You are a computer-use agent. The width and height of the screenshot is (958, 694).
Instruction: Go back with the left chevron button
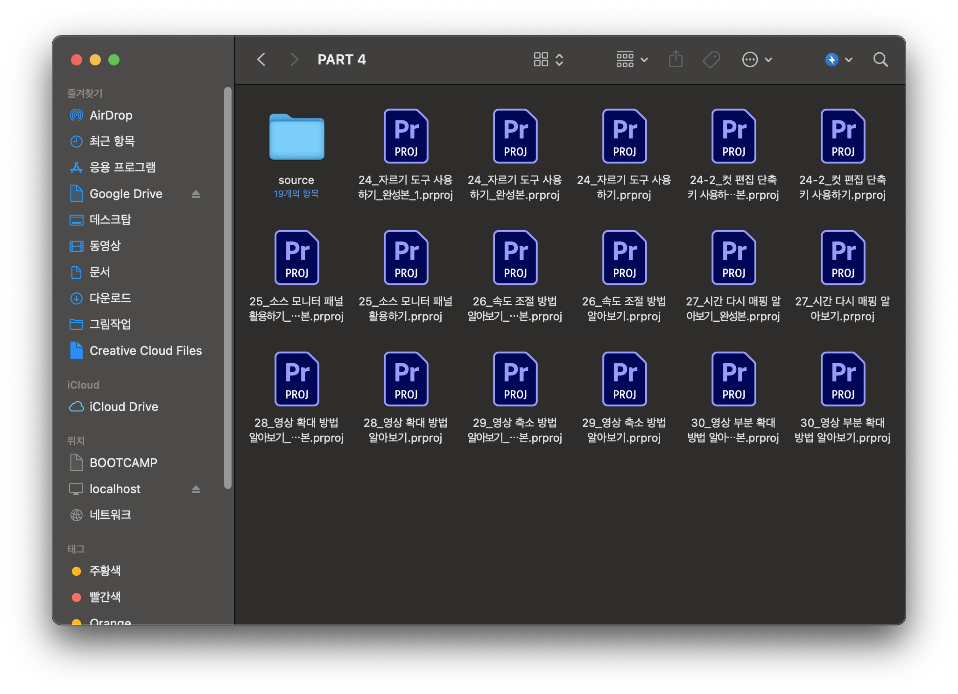(x=261, y=59)
